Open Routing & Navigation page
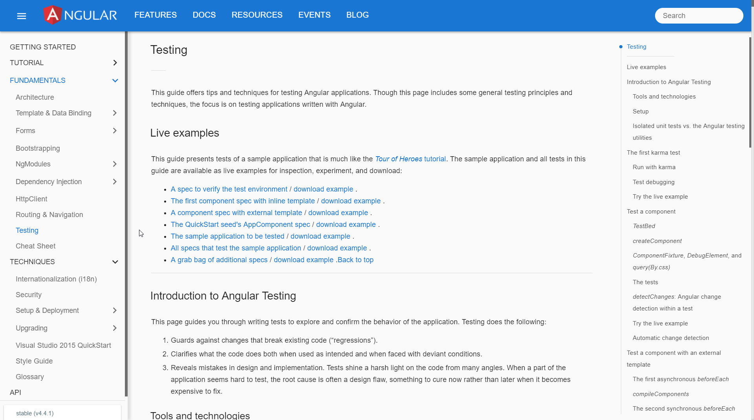Viewport: 754px width, 420px height. click(x=49, y=215)
